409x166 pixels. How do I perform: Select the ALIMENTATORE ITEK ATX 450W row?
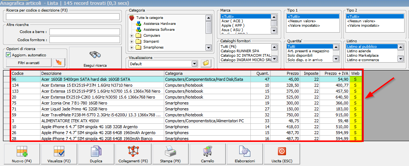pos(186,121)
